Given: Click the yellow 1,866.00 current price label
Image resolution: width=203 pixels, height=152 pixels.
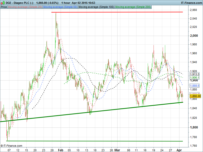Looking at the screenshot, I should click(195, 96).
